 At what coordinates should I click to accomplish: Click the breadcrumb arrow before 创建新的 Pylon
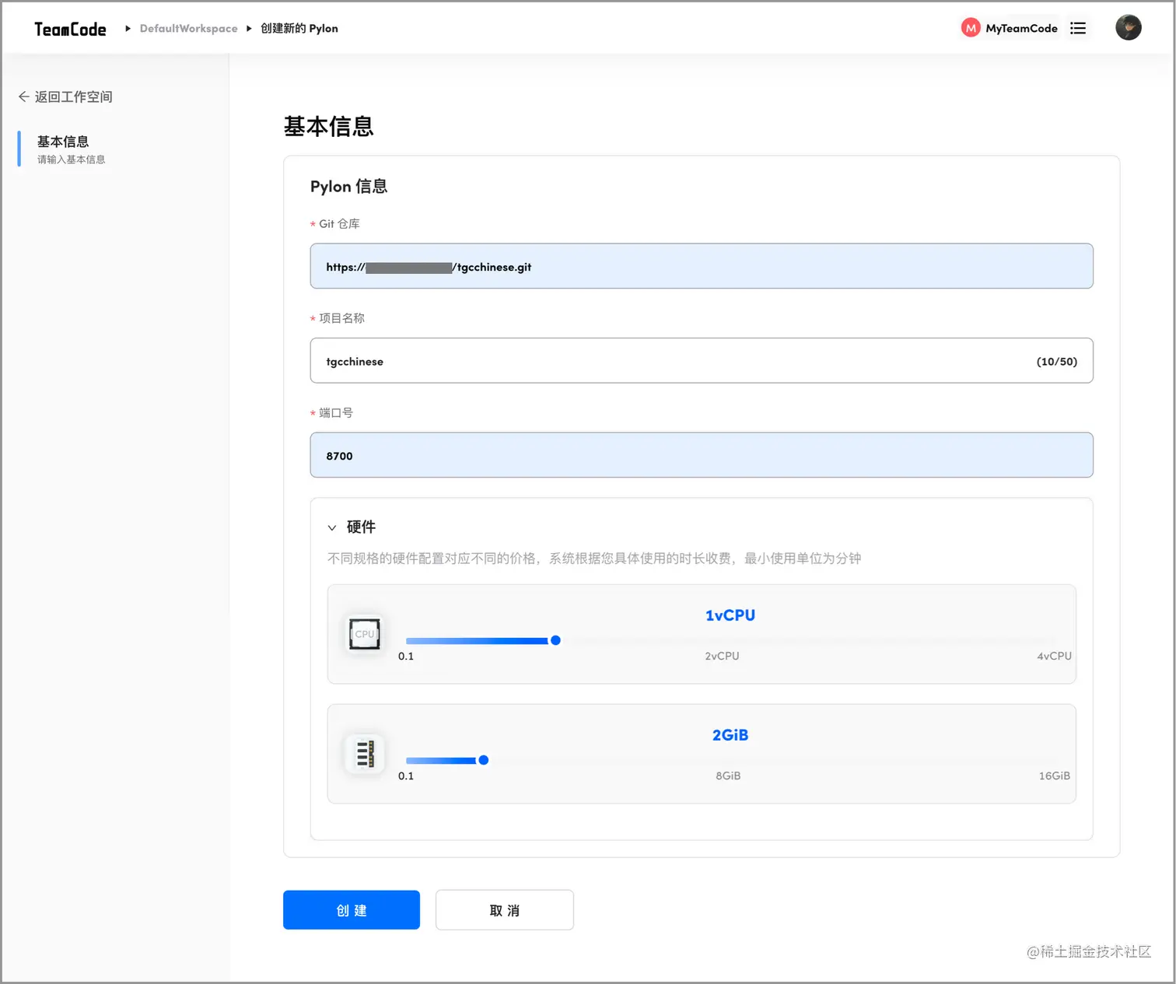[x=249, y=29]
